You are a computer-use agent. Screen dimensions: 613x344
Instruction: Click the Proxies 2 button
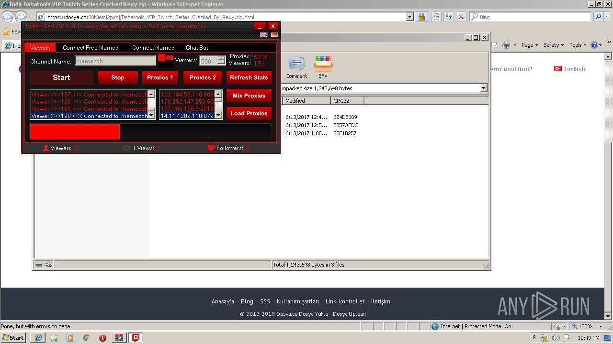pyautogui.click(x=203, y=78)
